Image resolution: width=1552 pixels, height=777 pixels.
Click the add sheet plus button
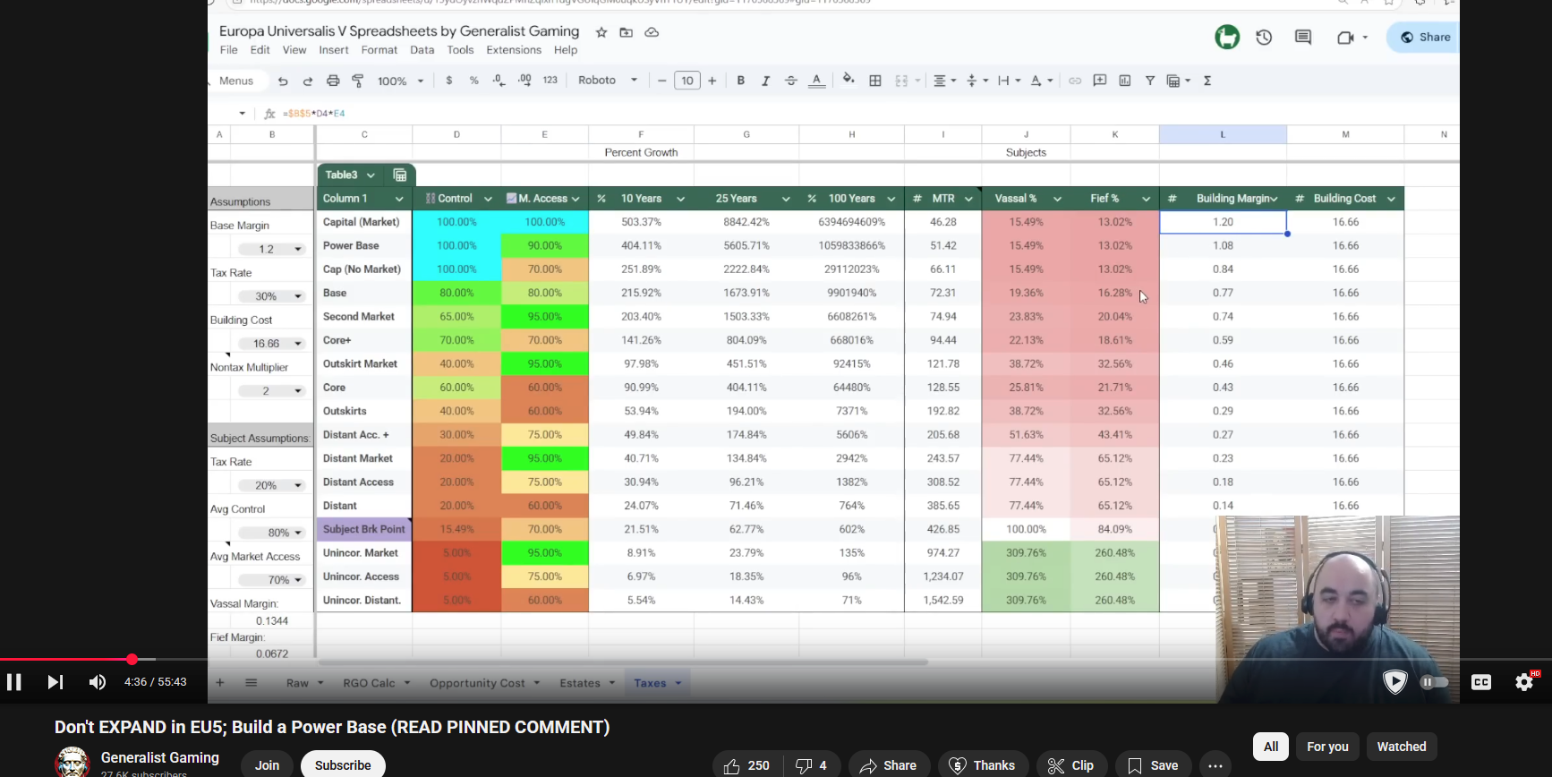click(x=220, y=683)
